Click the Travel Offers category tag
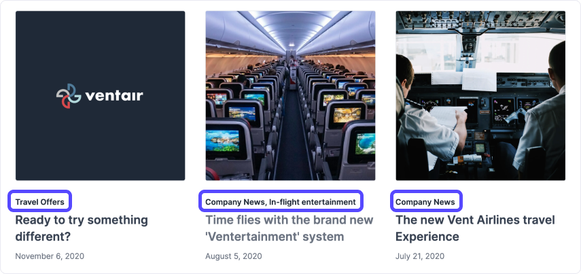The width and height of the screenshot is (581, 274). point(39,202)
